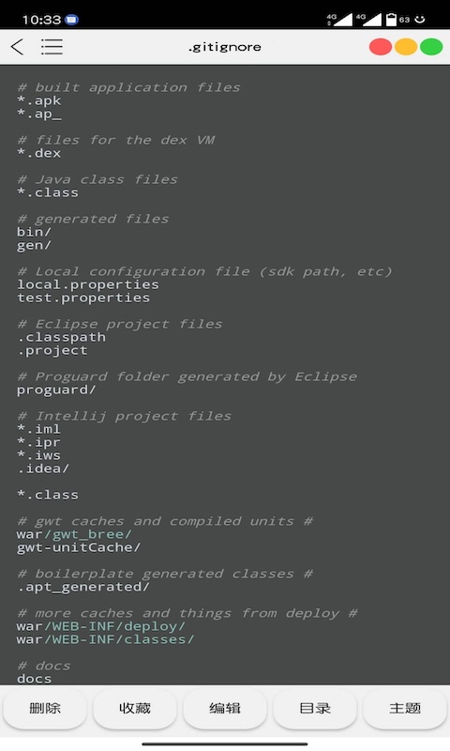Click the red circle in header
Image resolution: width=450 pixels, height=751 pixels.
point(381,47)
